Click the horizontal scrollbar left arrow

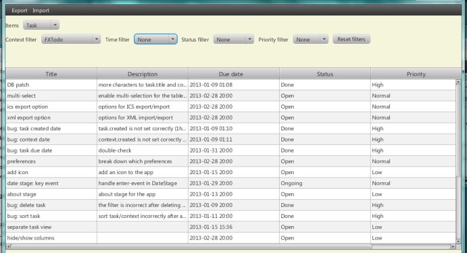point(8,247)
